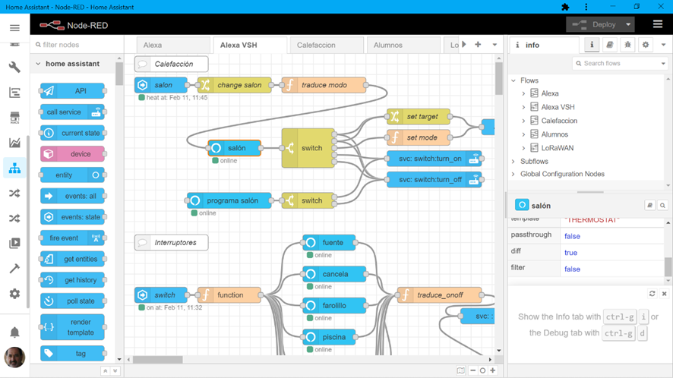This screenshot has height=378, width=673.
Task: Toggle the navigator map icon below canvas
Action: pyautogui.click(x=460, y=370)
